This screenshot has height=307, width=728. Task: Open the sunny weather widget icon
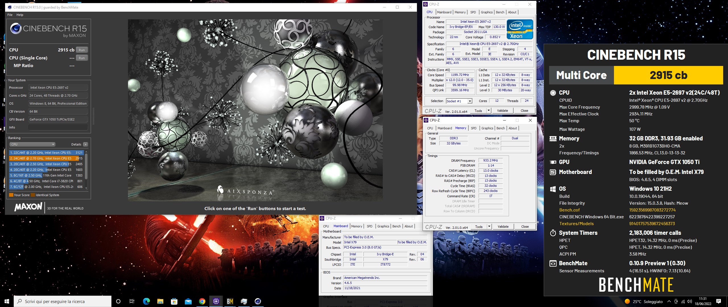[x=627, y=301]
